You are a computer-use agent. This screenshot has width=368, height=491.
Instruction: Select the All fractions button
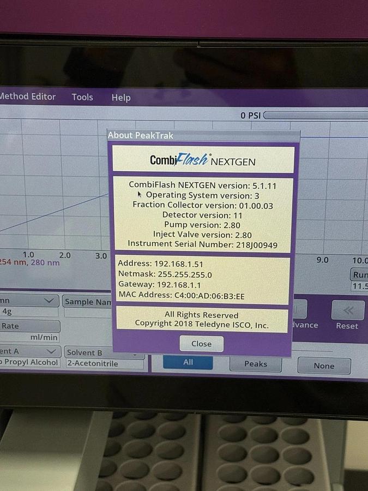(188, 362)
